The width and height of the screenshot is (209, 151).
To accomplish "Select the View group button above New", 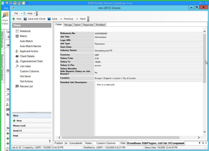I will tap(32, 116).
